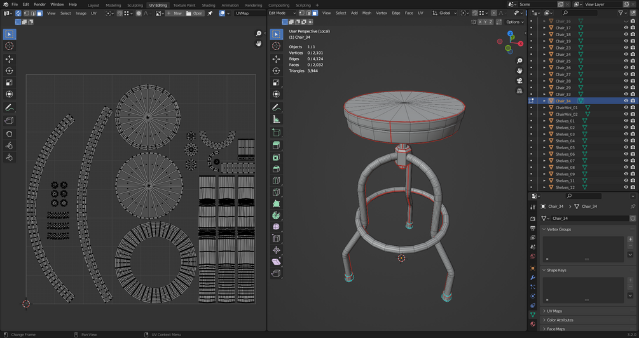Image resolution: width=639 pixels, height=338 pixels.
Task: Expand Chair_18 in the outliner
Action: coord(544,34)
